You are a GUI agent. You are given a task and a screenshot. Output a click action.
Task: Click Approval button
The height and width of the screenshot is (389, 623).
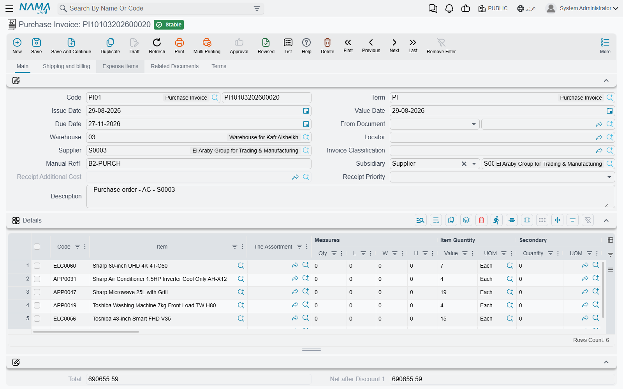click(x=239, y=46)
